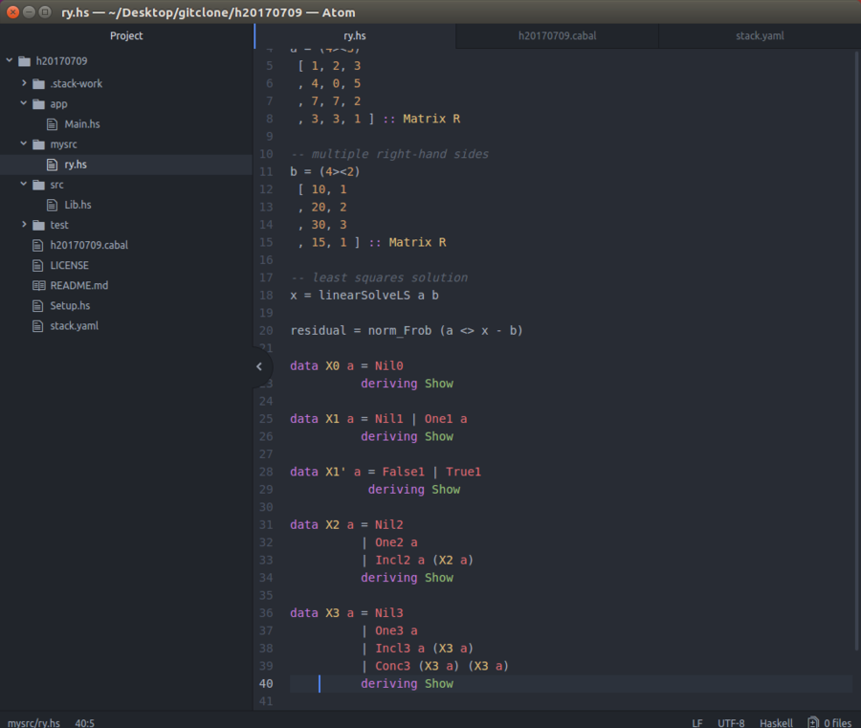Click the folder icon beside src
This screenshot has height=728, width=861.
[39, 184]
